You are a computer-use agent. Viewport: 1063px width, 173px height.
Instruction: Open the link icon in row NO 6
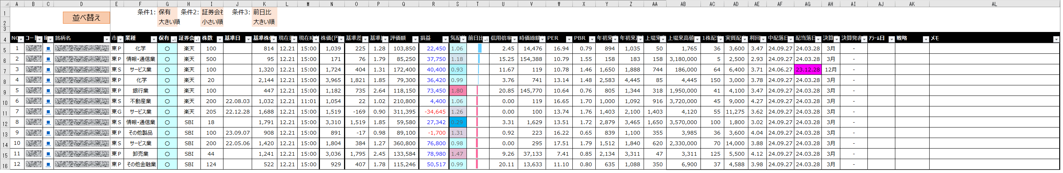point(48,101)
